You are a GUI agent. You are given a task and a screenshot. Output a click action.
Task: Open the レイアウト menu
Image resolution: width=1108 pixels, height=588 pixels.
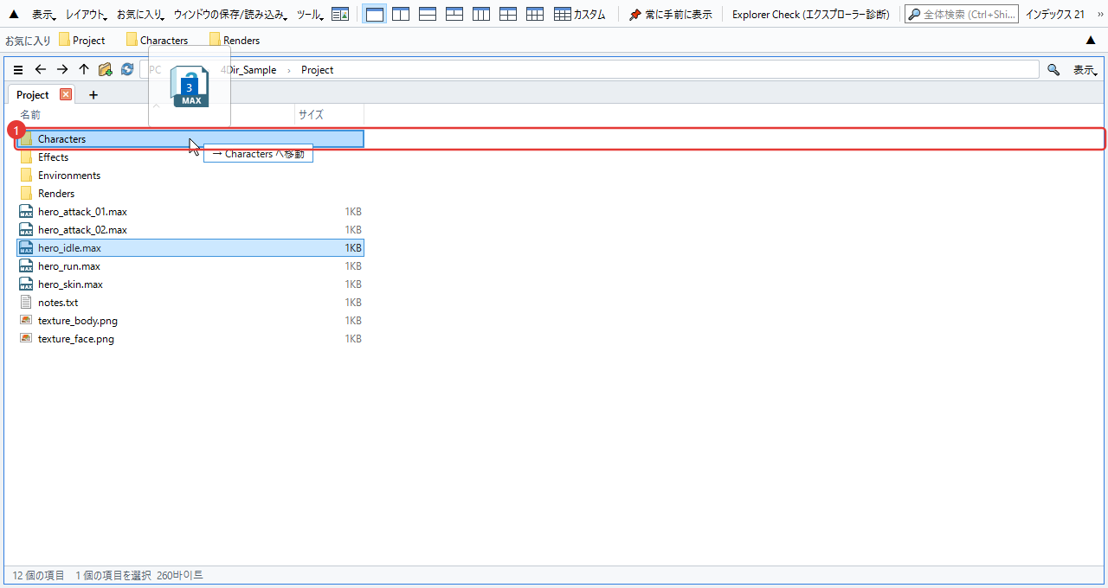87,15
